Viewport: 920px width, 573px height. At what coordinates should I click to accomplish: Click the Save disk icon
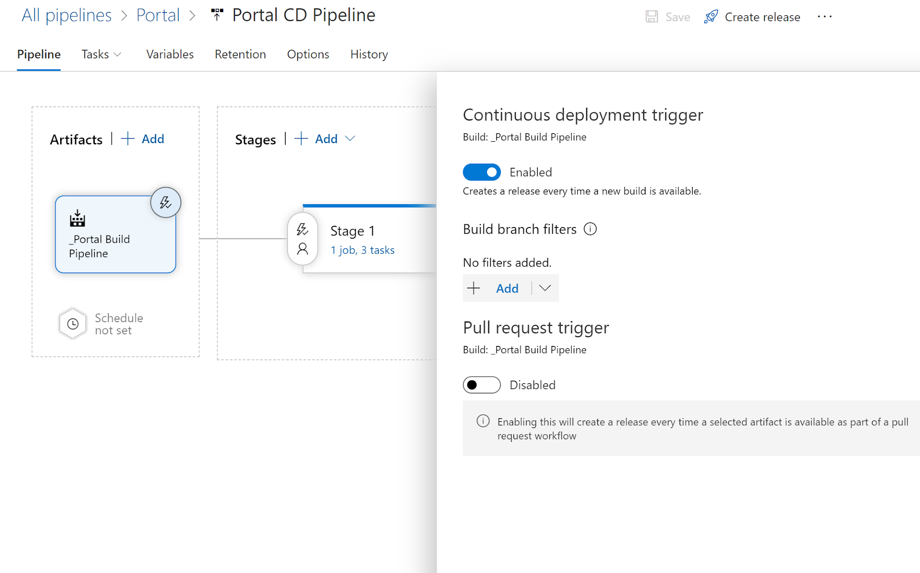point(652,16)
